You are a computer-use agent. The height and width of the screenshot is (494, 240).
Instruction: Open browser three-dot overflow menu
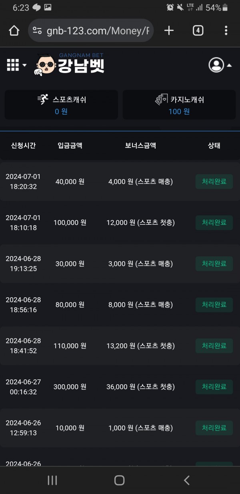[226, 30]
